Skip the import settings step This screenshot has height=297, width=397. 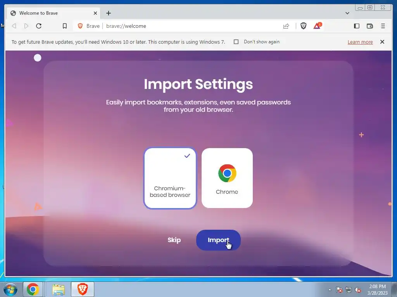click(174, 240)
